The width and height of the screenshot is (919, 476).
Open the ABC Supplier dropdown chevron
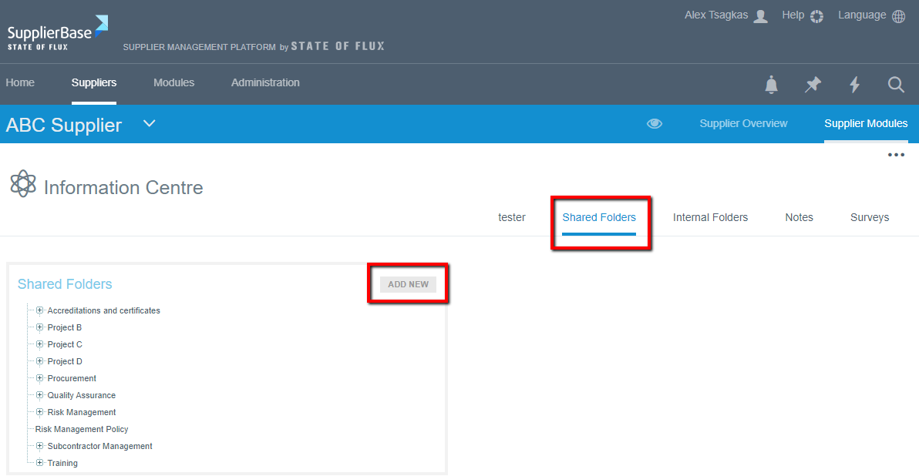(150, 124)
